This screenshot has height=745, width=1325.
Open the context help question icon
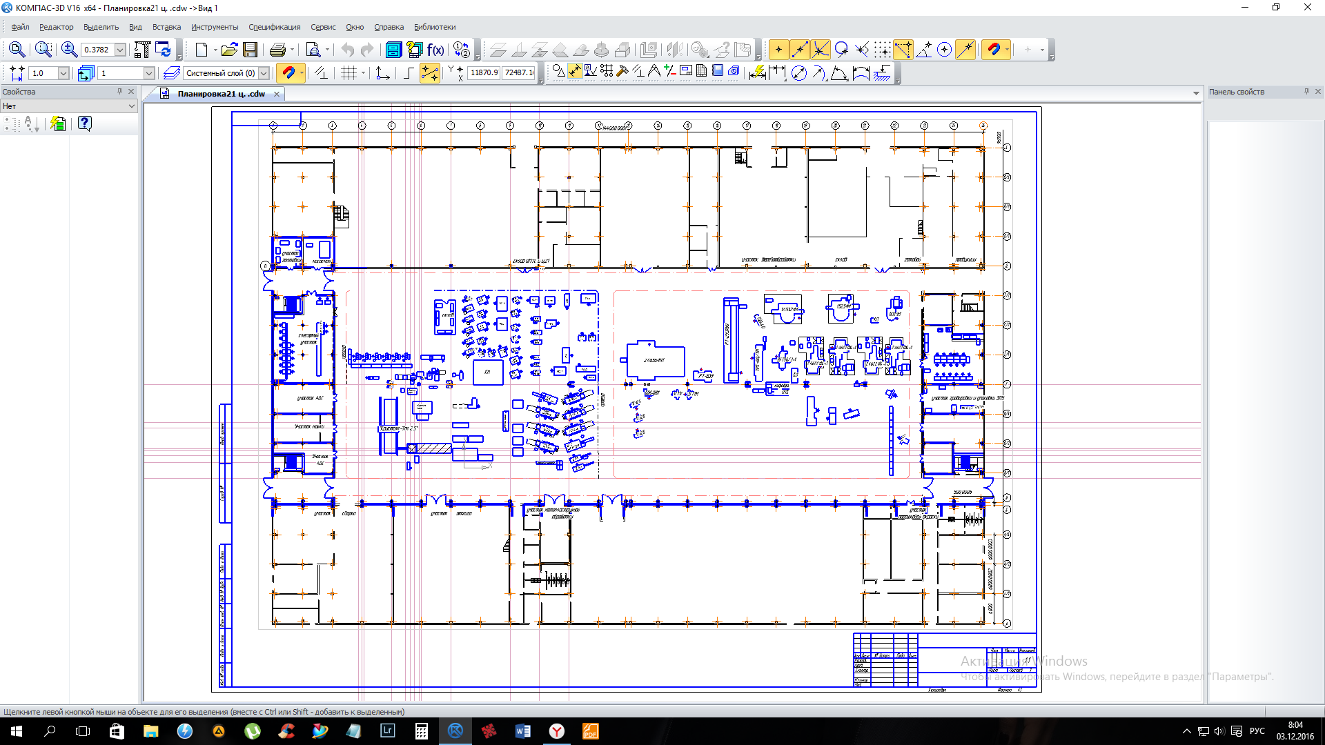click(x=84, y=123)
